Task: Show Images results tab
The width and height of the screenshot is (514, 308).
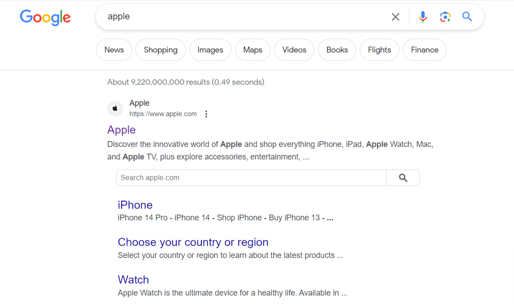Action: tap(210, 50)
